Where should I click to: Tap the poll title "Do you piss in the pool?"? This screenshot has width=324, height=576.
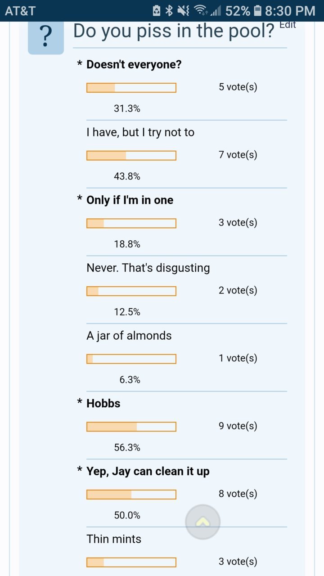[174, 31]
